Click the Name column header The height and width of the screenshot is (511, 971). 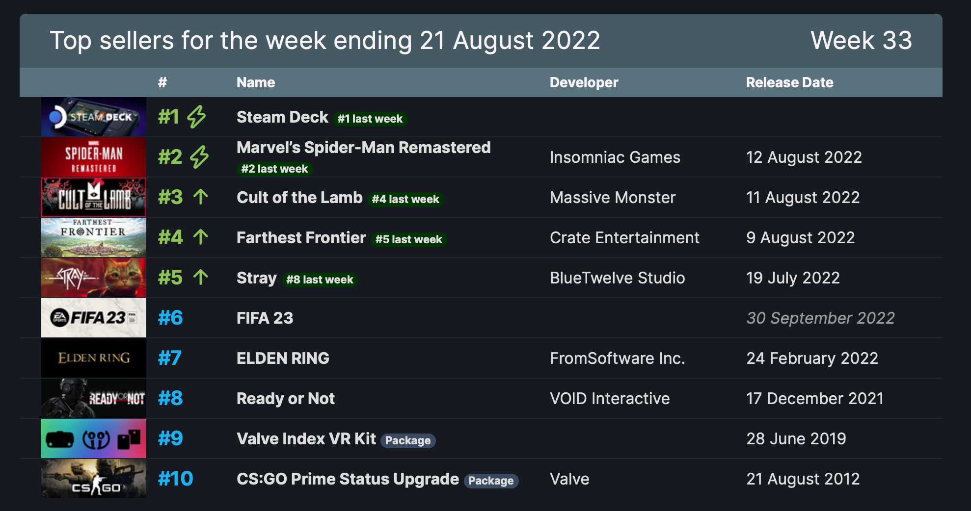coord(255,82)
